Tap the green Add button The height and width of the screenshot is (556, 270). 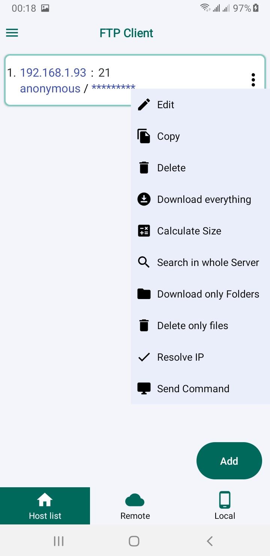click(x=229, y=461)
